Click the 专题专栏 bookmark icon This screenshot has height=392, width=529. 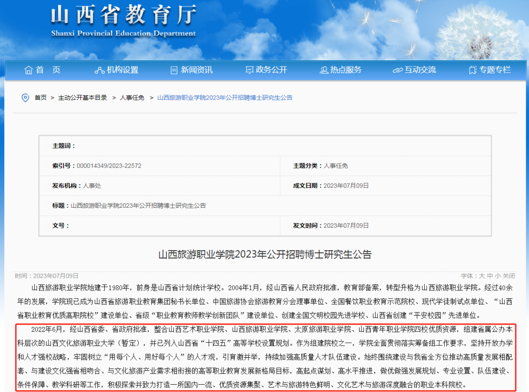[473, 70]
